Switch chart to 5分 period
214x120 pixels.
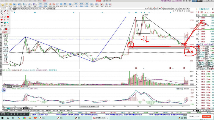(x=29, y=9)
